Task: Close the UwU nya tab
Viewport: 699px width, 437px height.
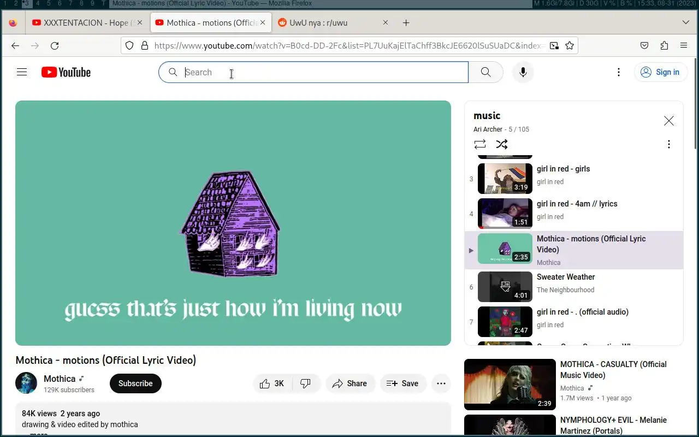Action: pos(386,23)
